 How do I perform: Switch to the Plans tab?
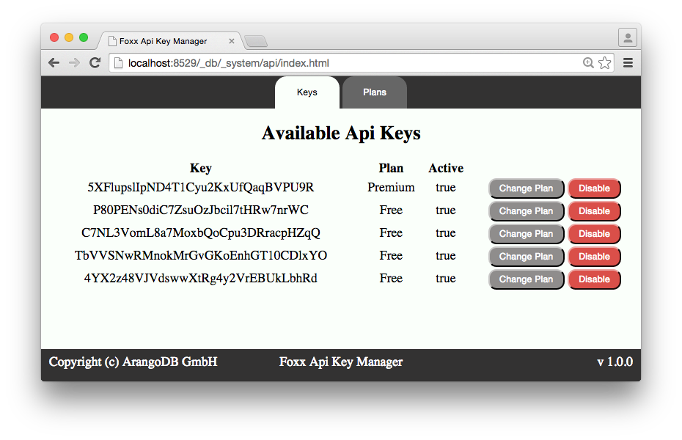[374, 92]
